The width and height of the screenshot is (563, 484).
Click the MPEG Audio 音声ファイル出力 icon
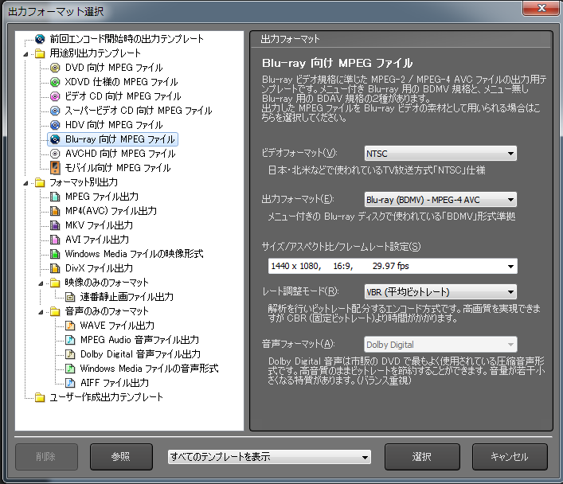[70, 340]
